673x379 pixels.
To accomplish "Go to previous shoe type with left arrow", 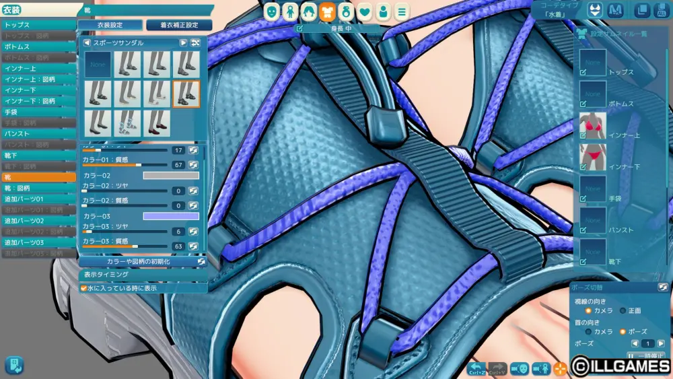I will pyautogui.click(x=87, y=42).
